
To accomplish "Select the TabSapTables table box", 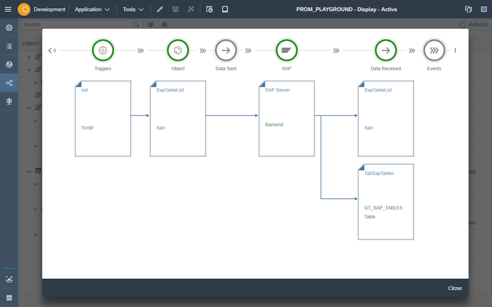I will point(386,202).
